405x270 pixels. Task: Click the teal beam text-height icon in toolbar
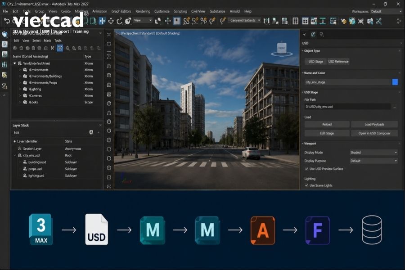click(x=323, y=21)
